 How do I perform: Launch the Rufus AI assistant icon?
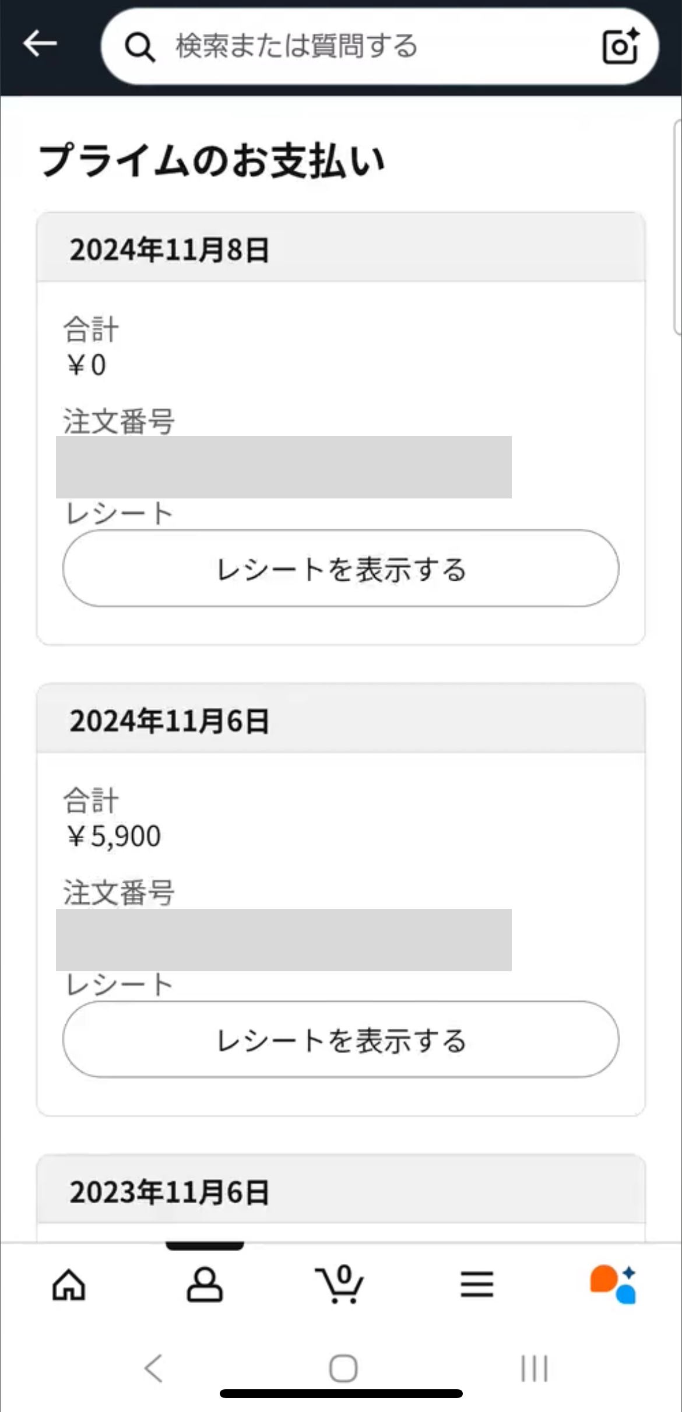pos(613,1285)
